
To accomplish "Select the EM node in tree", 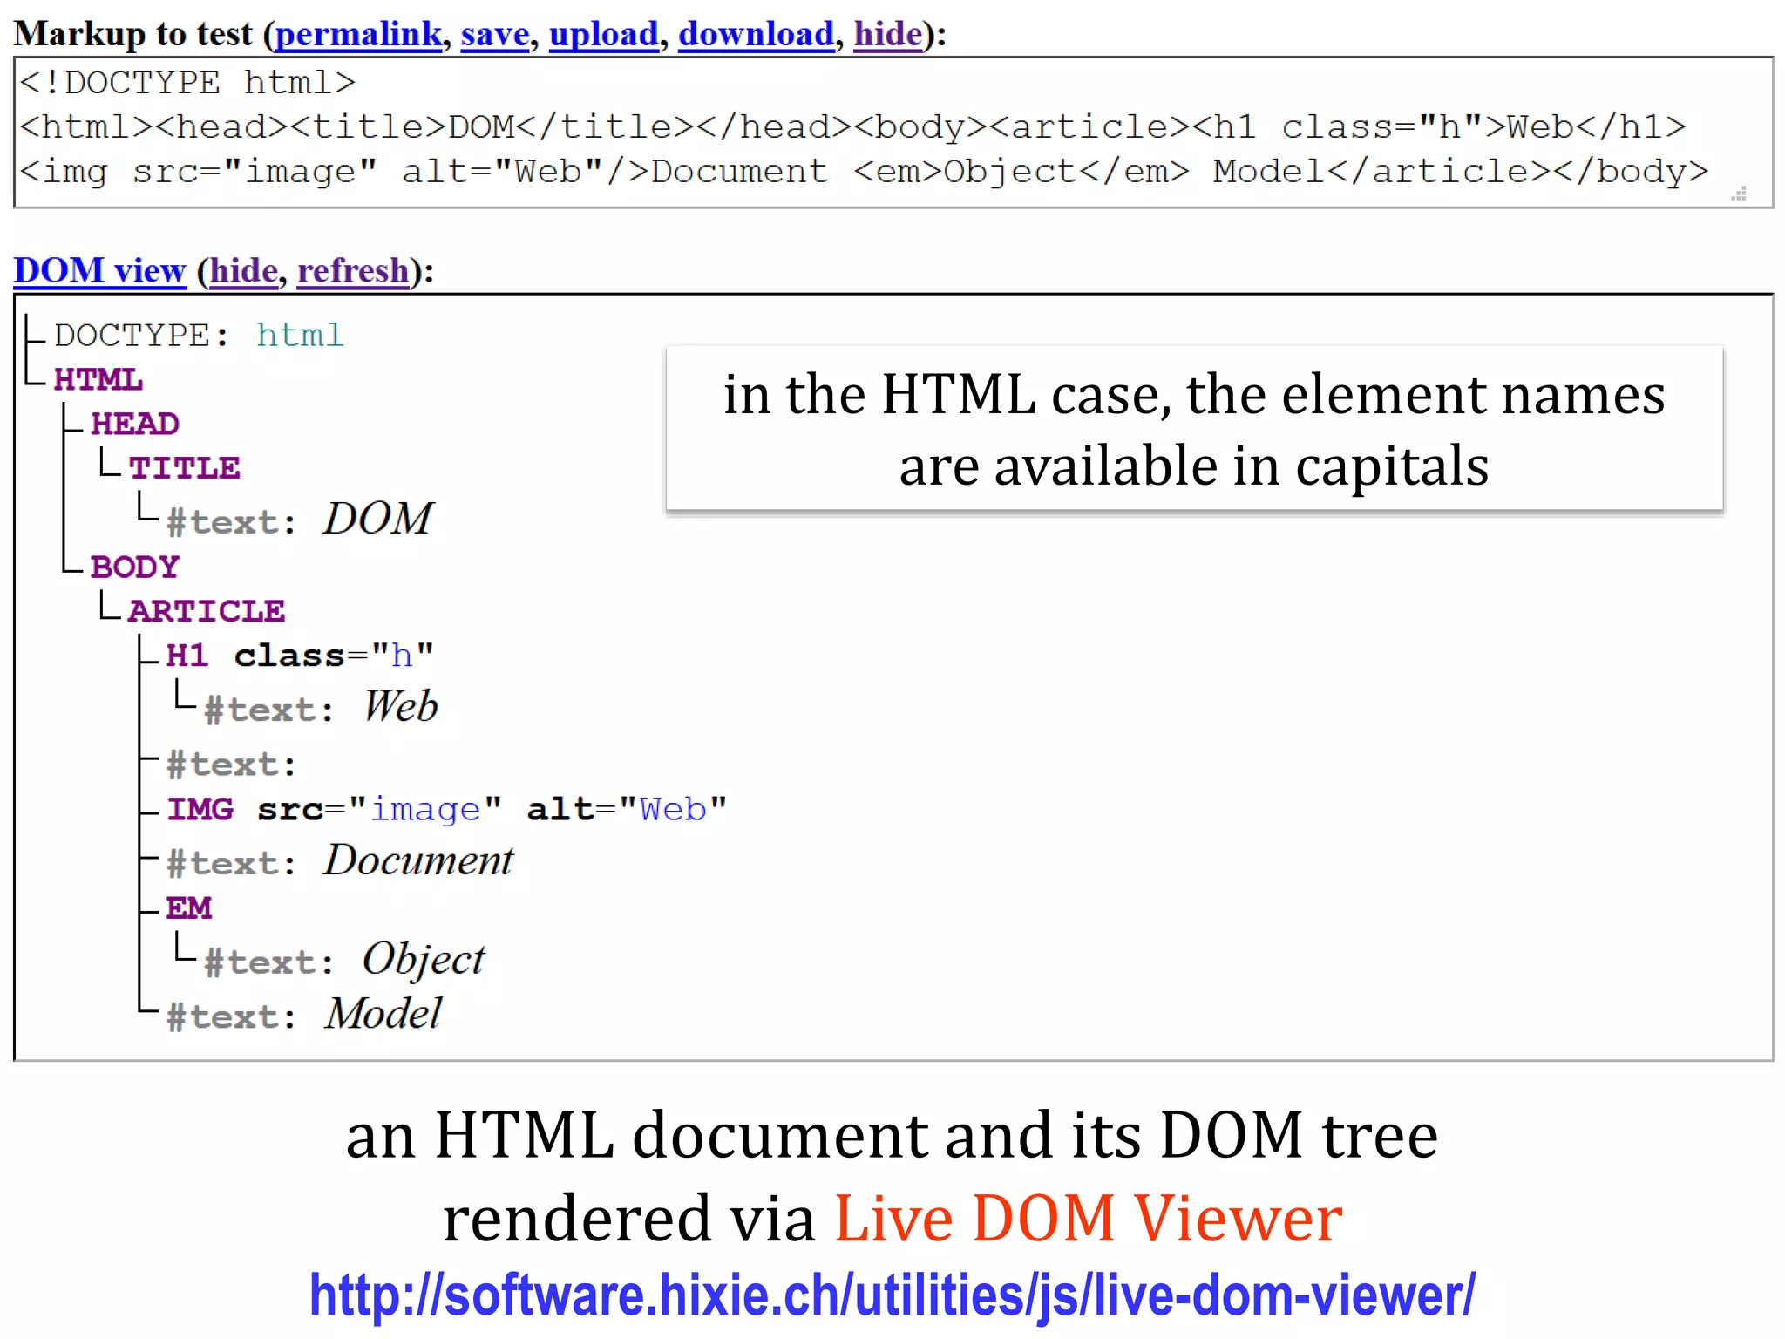I will click(189, 908).
